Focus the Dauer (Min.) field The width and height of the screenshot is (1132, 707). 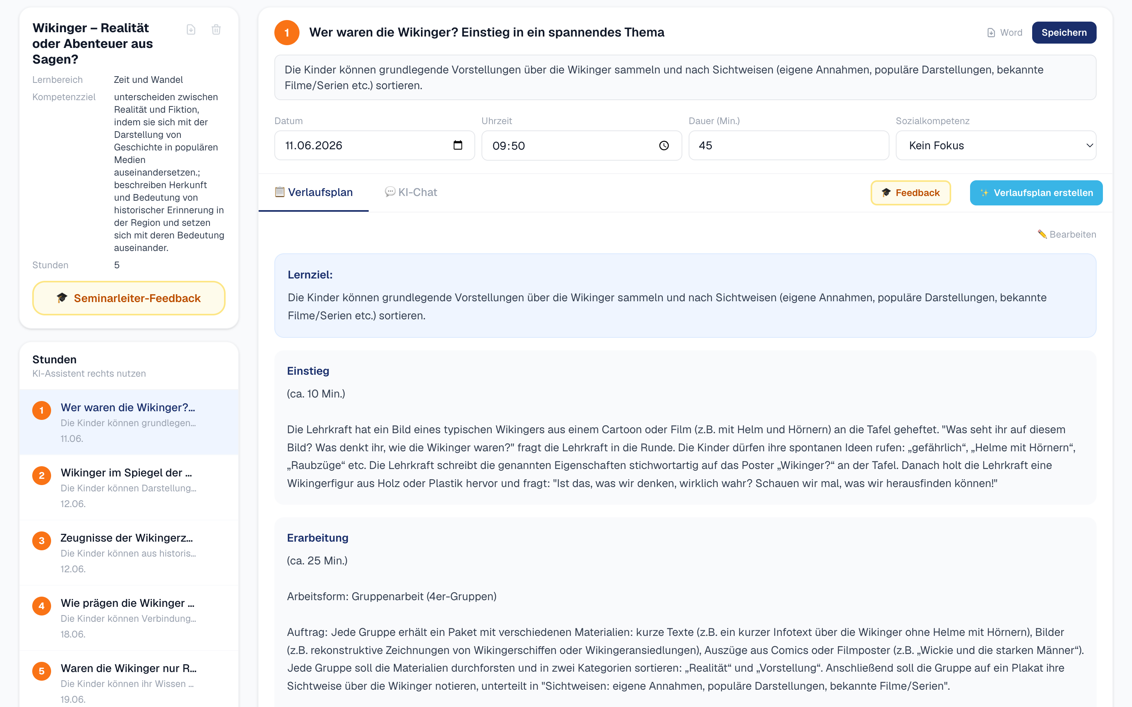click(x=788, y=145)
